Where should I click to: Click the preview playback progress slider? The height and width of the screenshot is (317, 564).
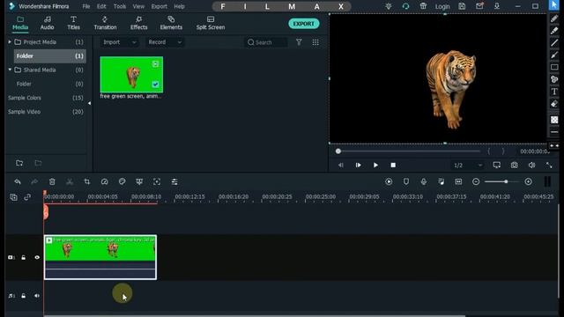[409, 151]
